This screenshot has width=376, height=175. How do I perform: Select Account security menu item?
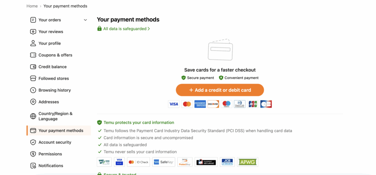coord(55,142)
